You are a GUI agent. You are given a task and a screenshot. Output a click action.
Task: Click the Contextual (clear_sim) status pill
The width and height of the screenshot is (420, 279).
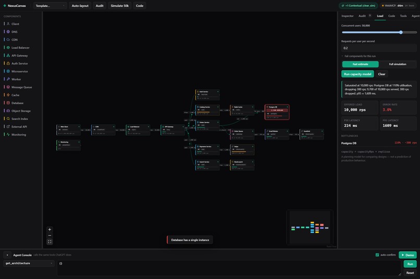[x=359, y=6]
